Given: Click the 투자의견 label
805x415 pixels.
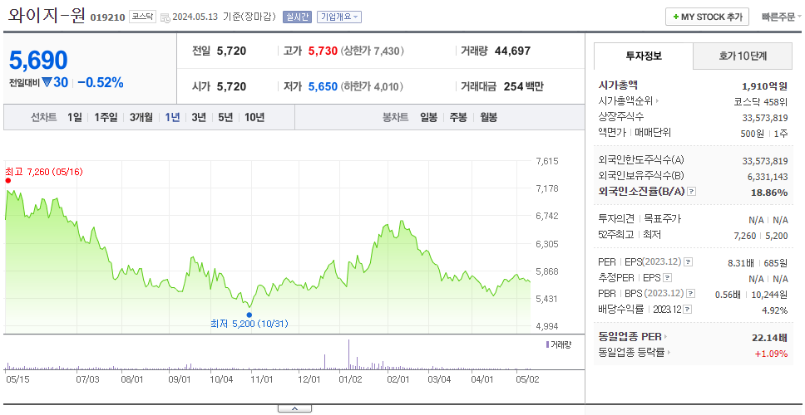Looking at the screenshot, I should click(x=616, y=219).
